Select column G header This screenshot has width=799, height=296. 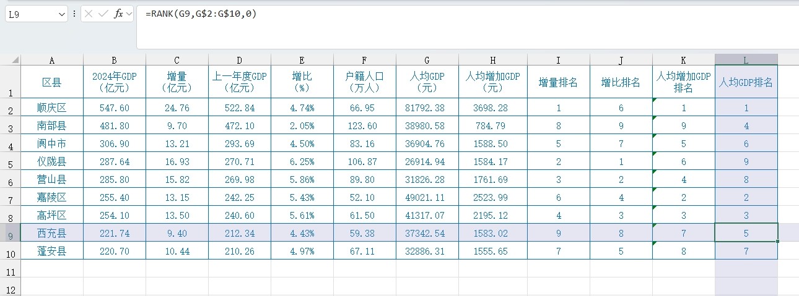pyautogui.click(x=427, y=60)
